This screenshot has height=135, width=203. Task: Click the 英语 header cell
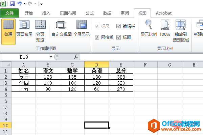96,71
